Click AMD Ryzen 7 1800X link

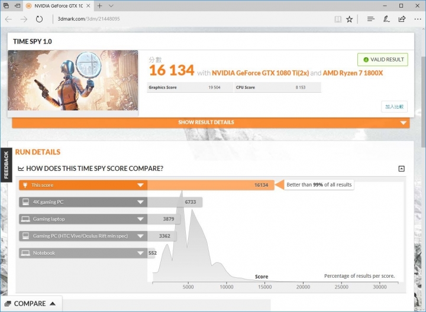(x=353, y=73)
